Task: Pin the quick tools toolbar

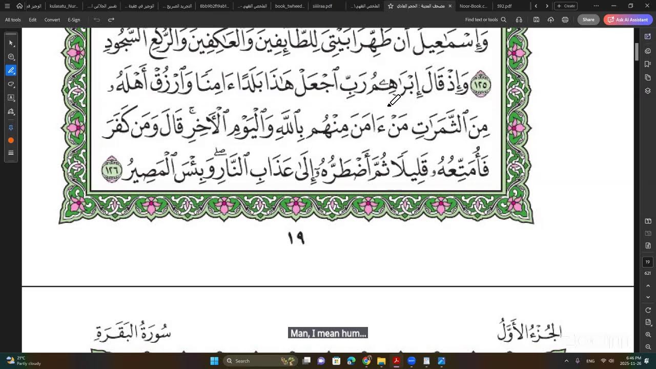Action: click(11, 128)
